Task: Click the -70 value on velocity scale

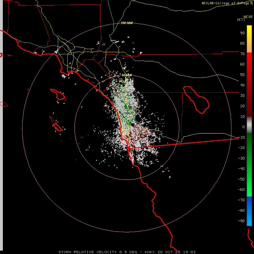Action: coord(241,200)
